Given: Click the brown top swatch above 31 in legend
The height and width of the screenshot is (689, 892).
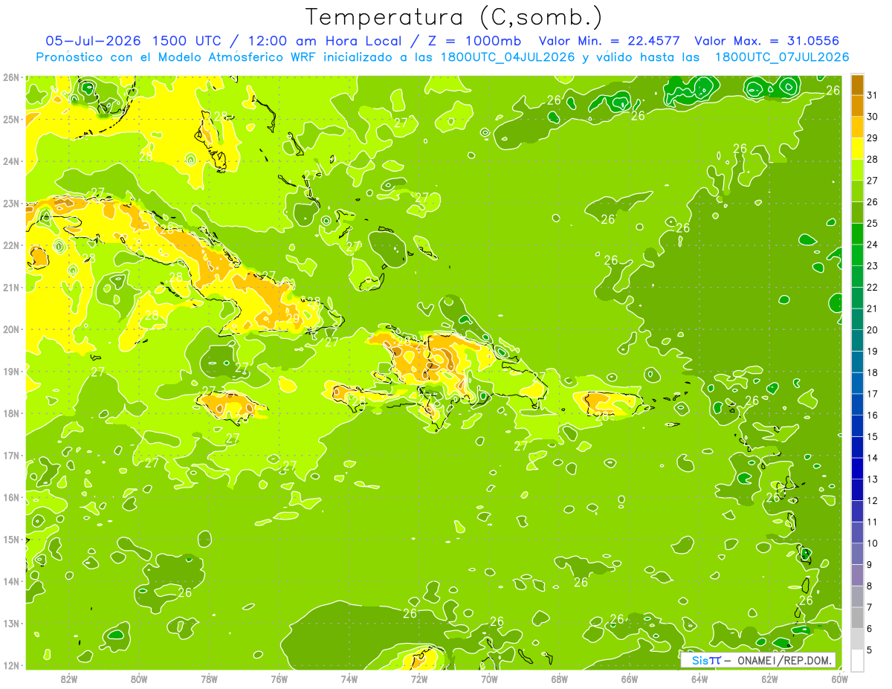Looking at the screenshot, I should (857, 85).
